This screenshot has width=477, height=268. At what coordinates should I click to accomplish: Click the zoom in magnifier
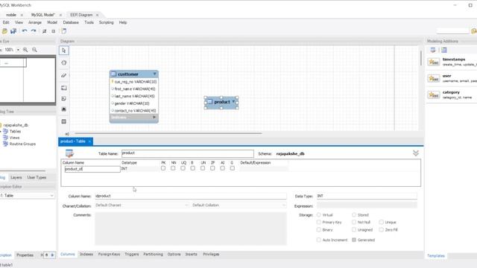pos(25,50)
